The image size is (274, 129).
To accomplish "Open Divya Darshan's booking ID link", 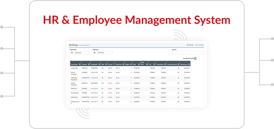I will pyautogui.click(x=94, y=93).
